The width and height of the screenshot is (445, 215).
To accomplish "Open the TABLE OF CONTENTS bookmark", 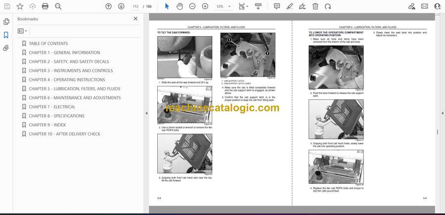I will (x=48, y=43).
